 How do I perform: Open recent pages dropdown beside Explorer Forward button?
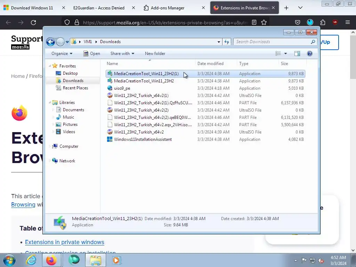(x=67, y=42)
